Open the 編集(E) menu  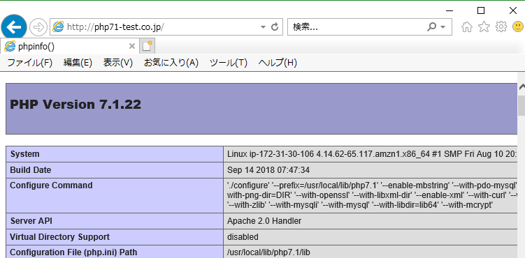tap(78, 63)
